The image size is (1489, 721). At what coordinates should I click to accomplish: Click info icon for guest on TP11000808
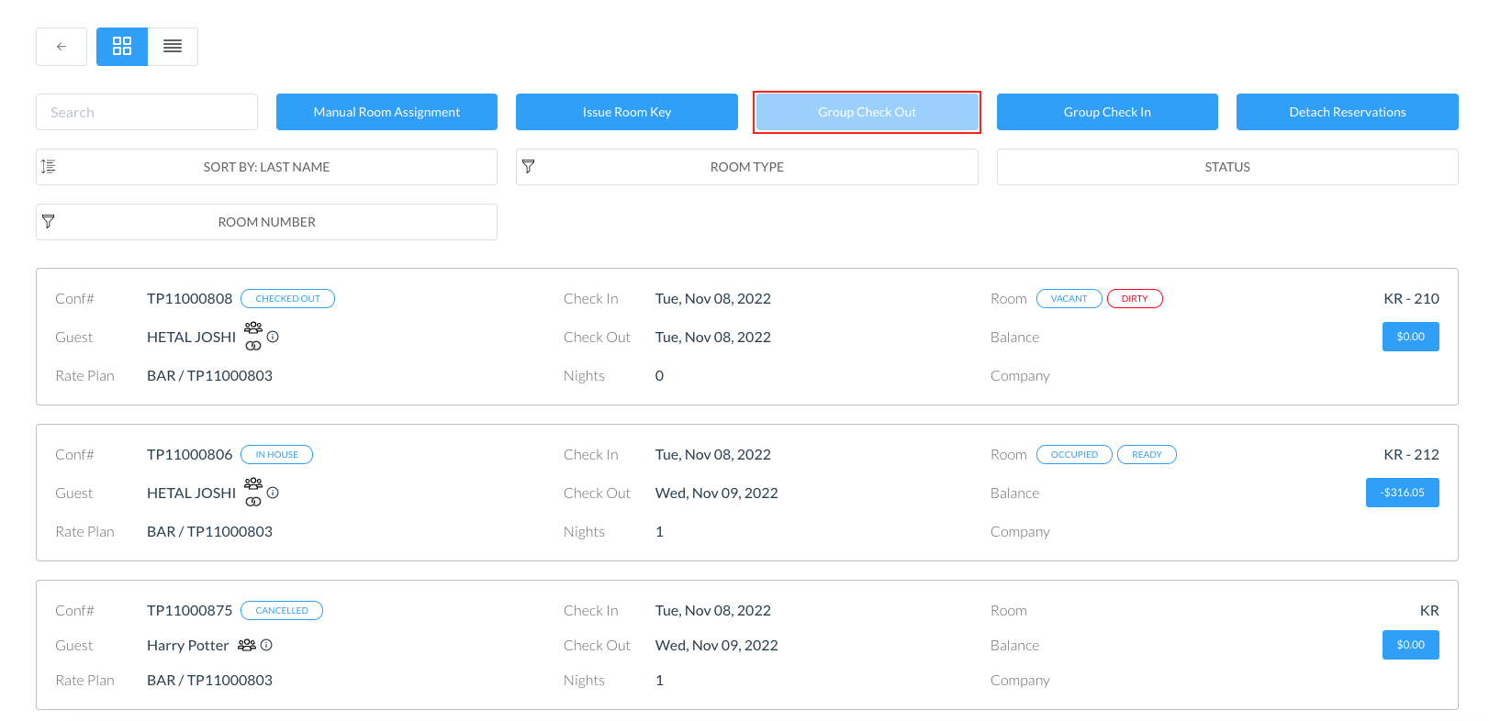(x=273, y=337)
